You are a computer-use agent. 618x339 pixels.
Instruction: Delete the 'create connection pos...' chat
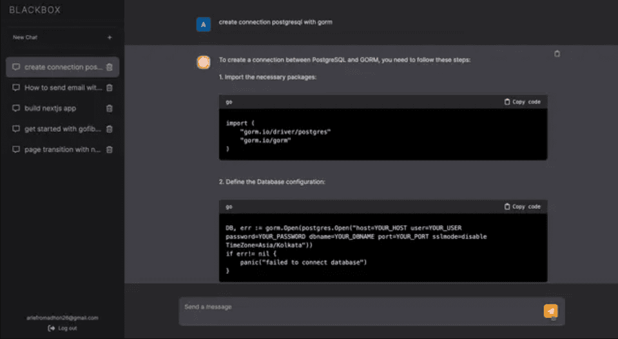click(x=110, y=68)
